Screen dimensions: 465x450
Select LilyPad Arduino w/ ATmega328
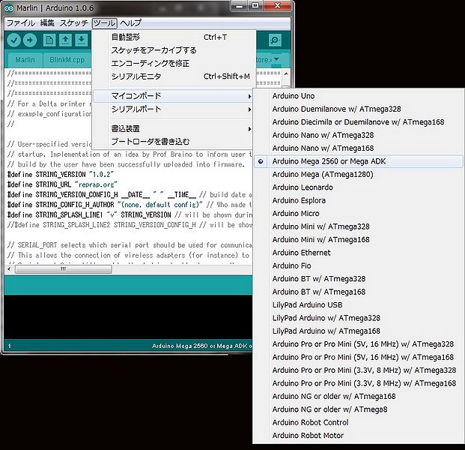[x=358, y=318]
